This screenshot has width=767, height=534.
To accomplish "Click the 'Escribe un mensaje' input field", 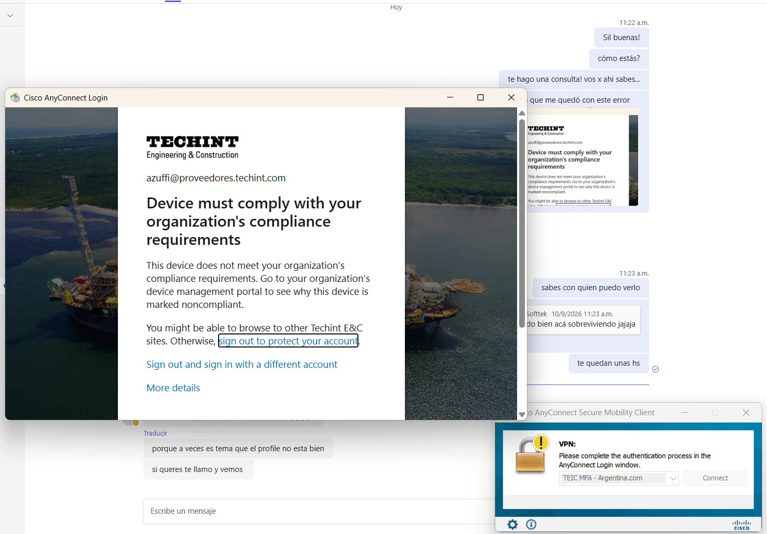I will (319, 511).
